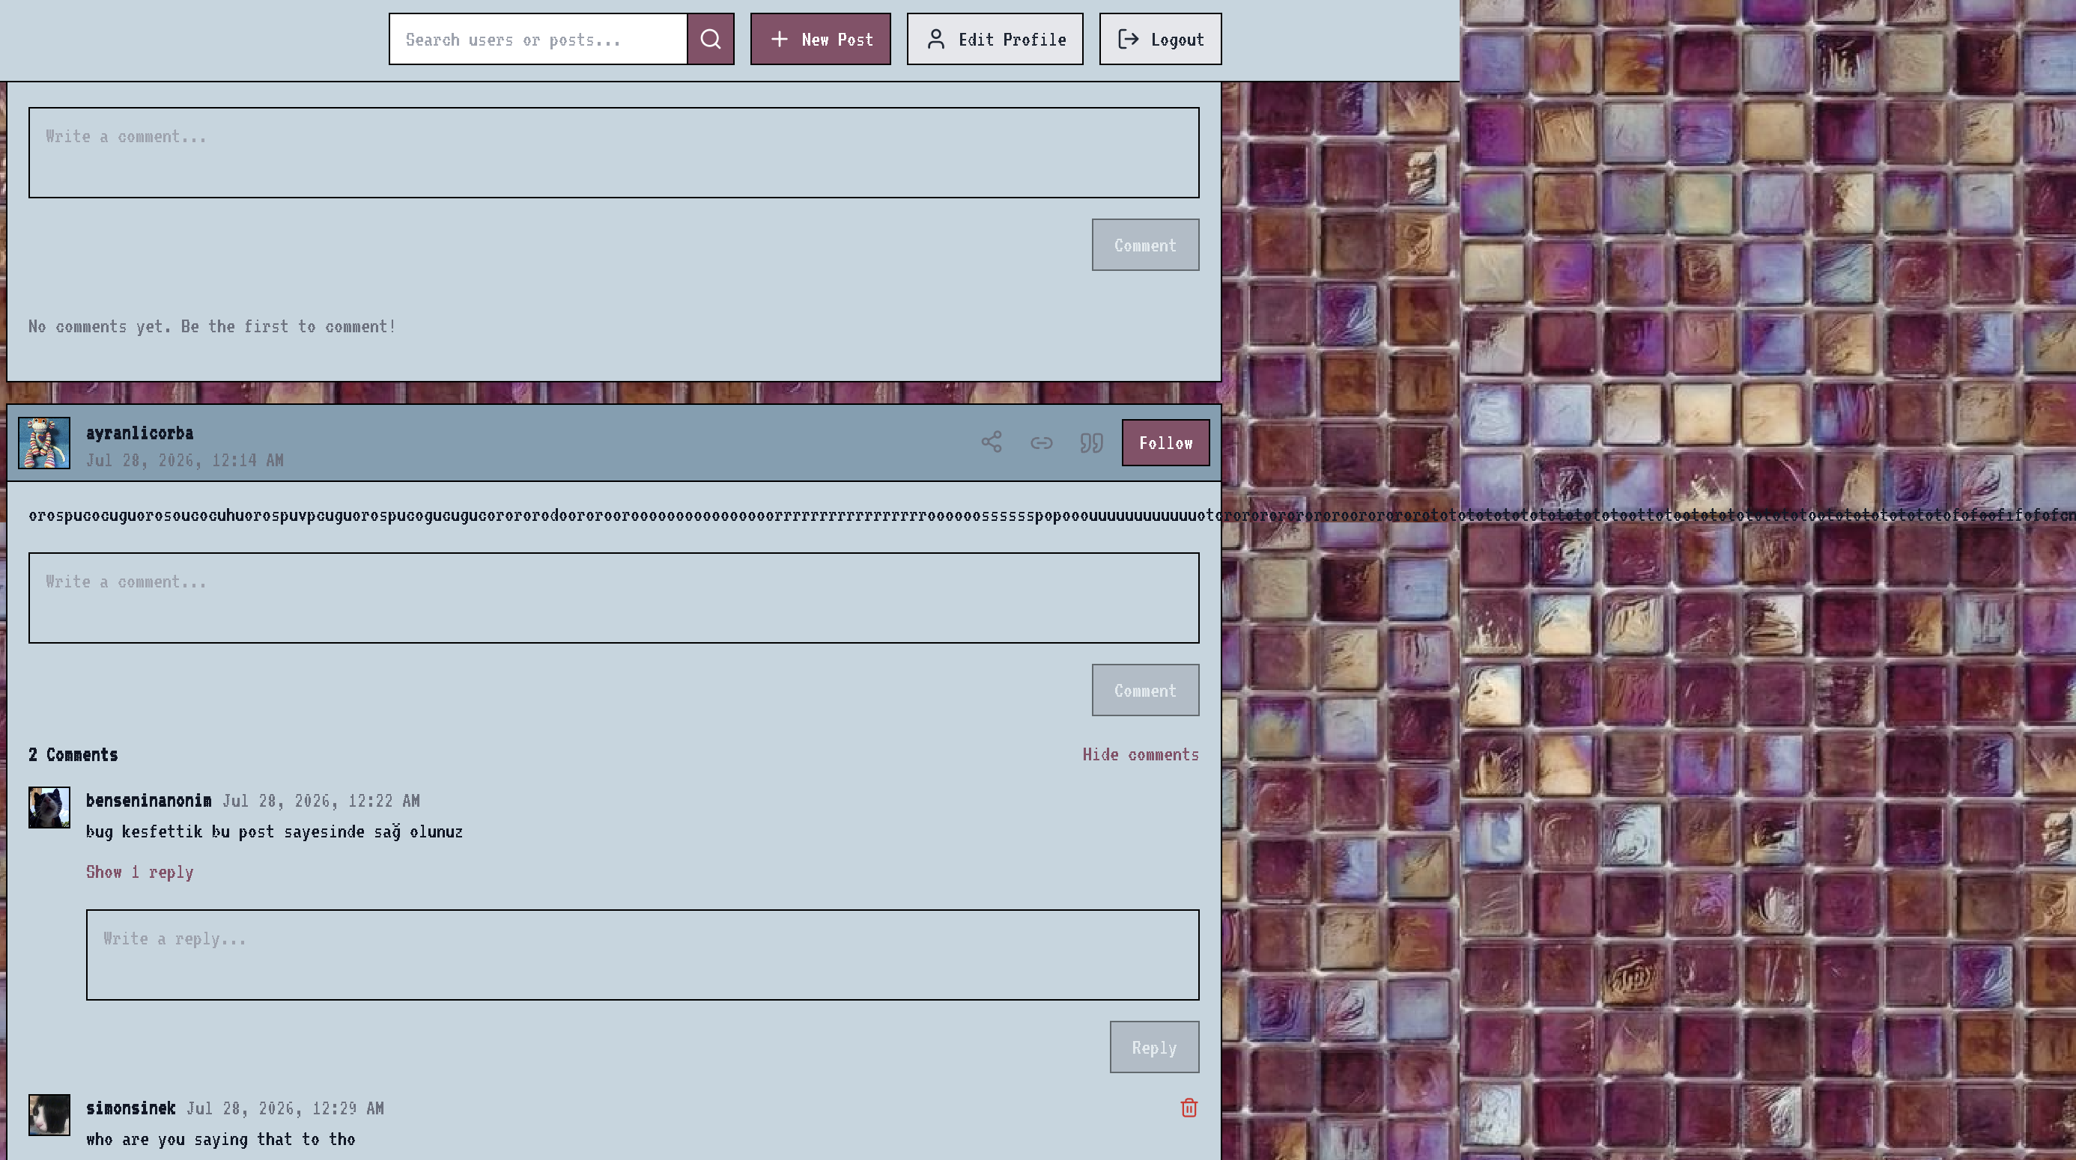Click the 'No comments yet. Be the first to comment!' text
The image size is (2076, 1160).
[212, 326]
